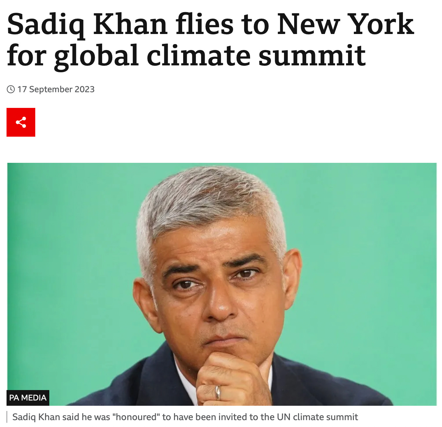
Task: Click the vertical bar before the caption
Action: pyautogui.click(x=7, y=417)
